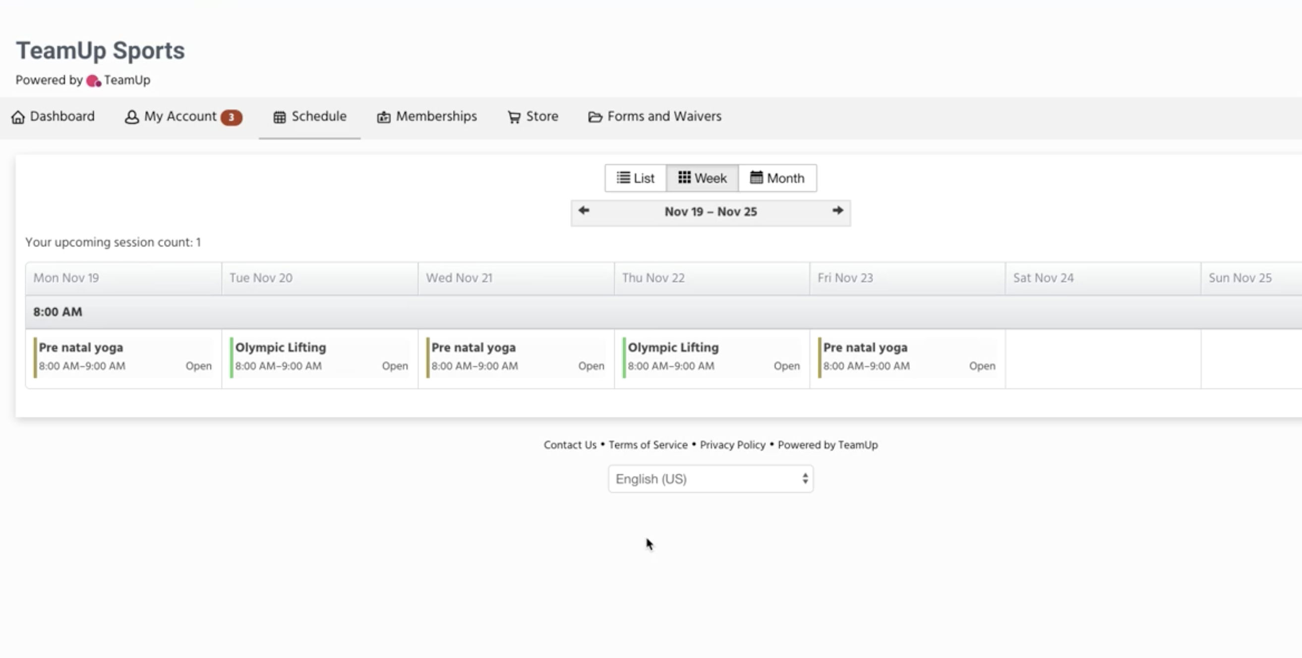This screenshot has width=1302, height=658.
Task: Open the Terms of Service link
Action: click(648, 445)
